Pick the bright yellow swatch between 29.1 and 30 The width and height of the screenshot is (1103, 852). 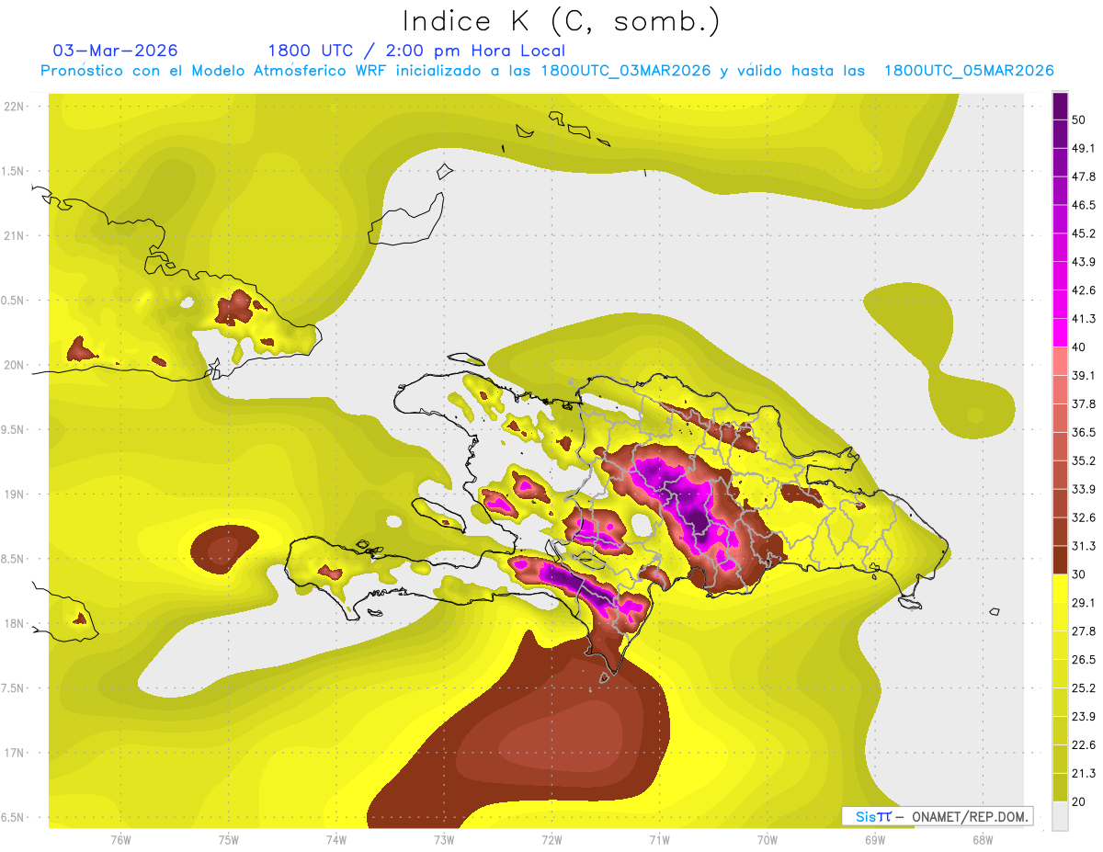click(x=1060, y=588)
